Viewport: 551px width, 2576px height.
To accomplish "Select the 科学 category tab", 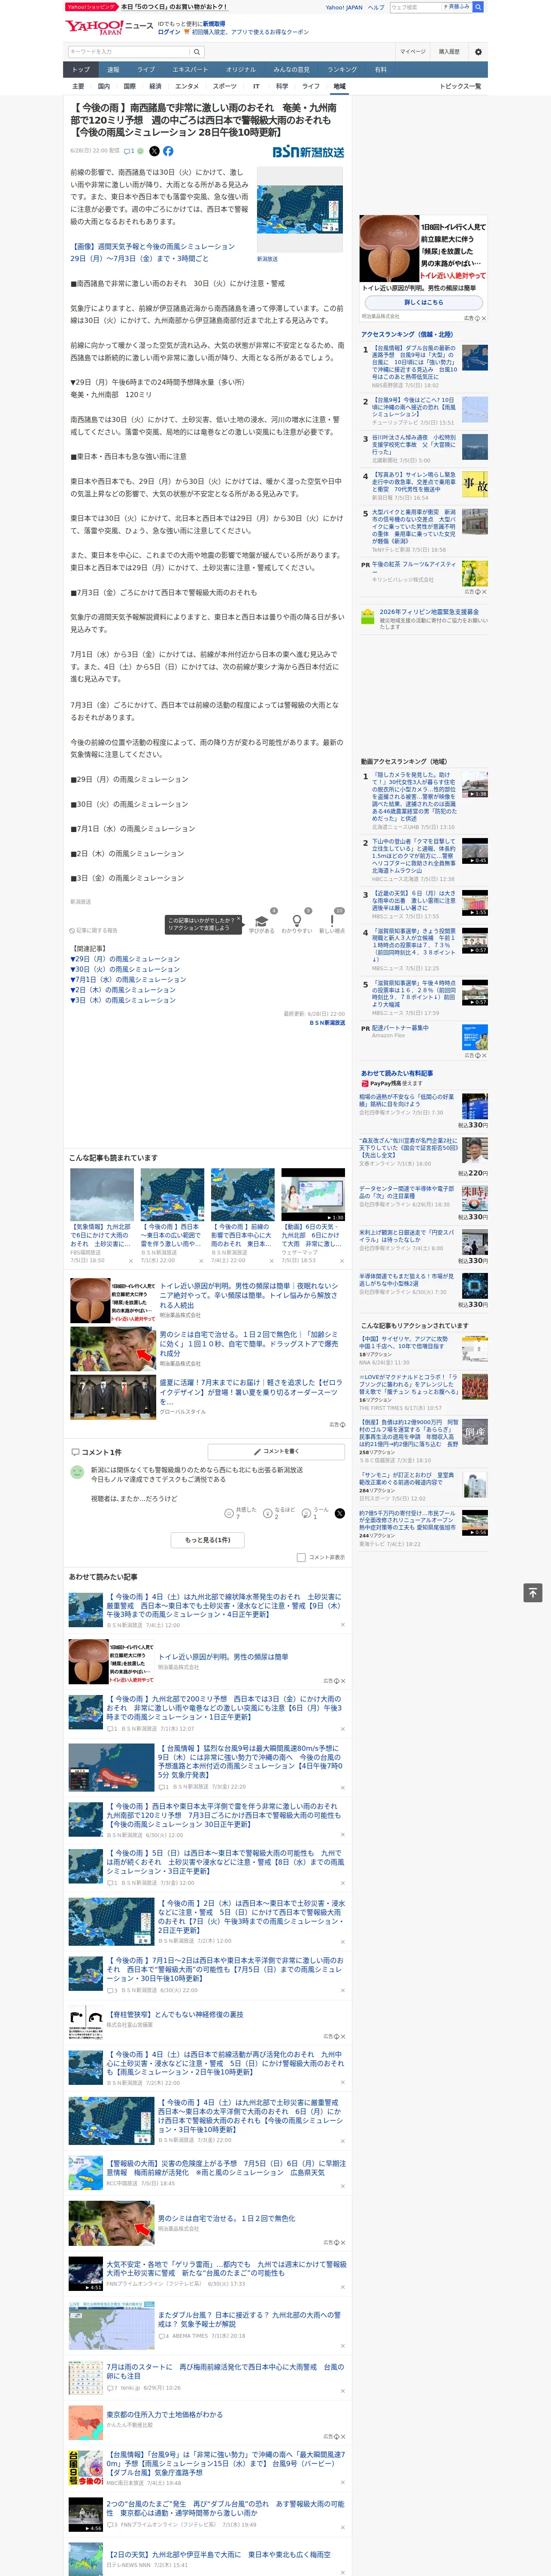I will point(282,86).
